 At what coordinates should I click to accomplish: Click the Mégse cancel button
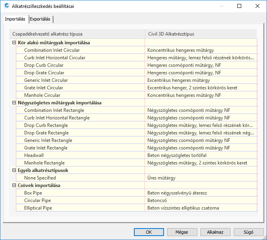[x=182, y=232]
